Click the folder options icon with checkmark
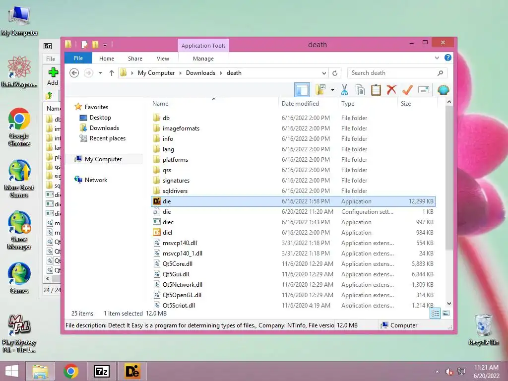The width and height of the screenshot is (508, 381). [320, 90]
